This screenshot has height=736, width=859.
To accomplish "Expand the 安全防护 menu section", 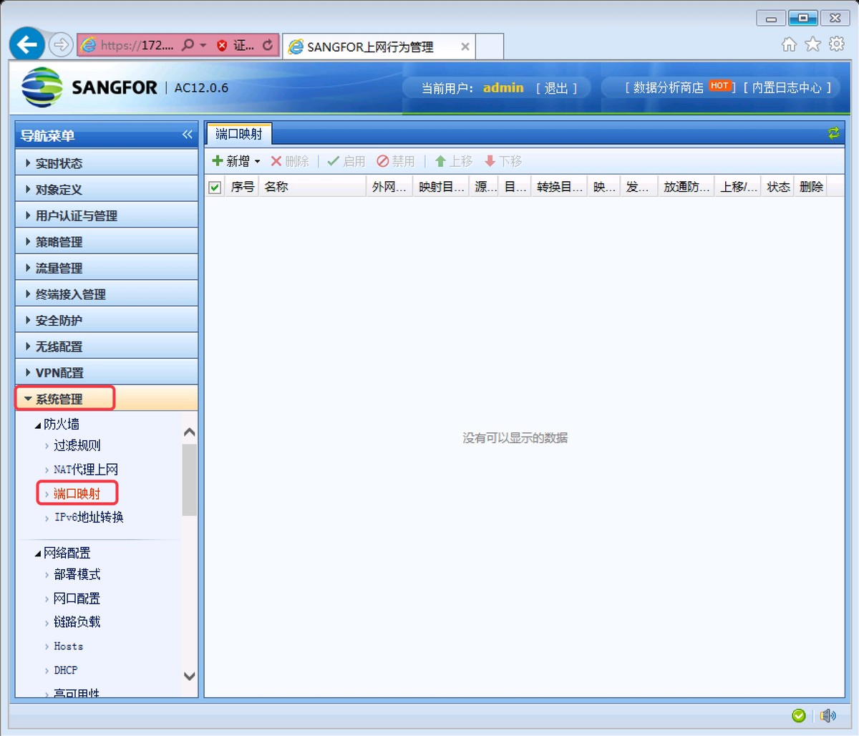I will pyautogui.click(x=107, y=320).
